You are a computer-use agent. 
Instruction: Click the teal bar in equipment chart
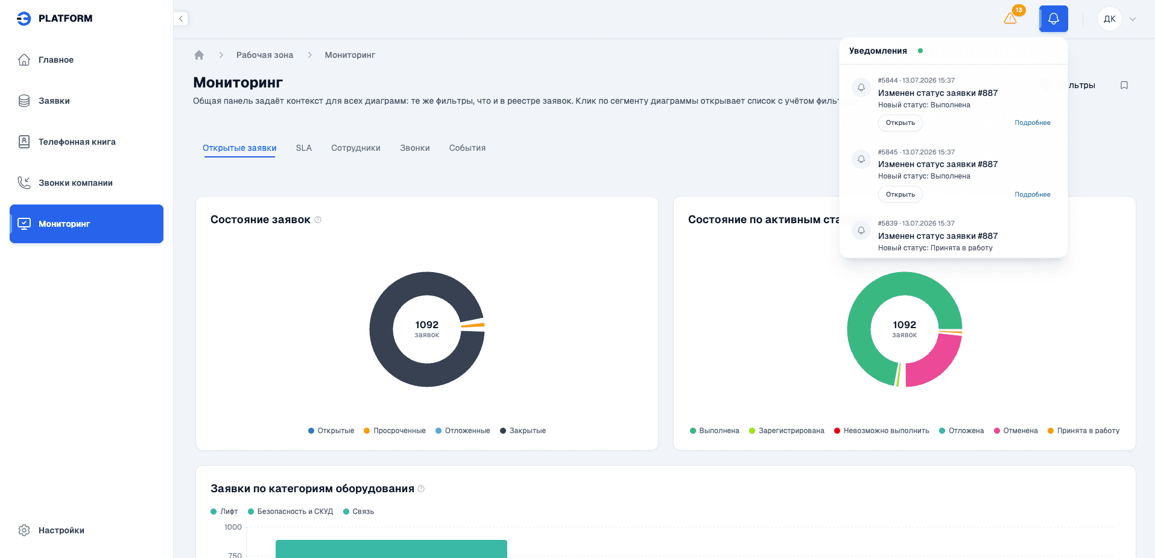pyautogui.click(x=391, y=549)
